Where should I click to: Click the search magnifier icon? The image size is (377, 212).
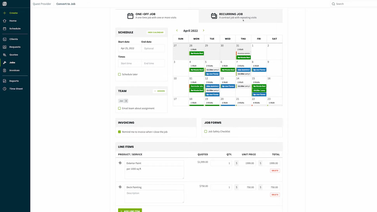pos(333,4)
